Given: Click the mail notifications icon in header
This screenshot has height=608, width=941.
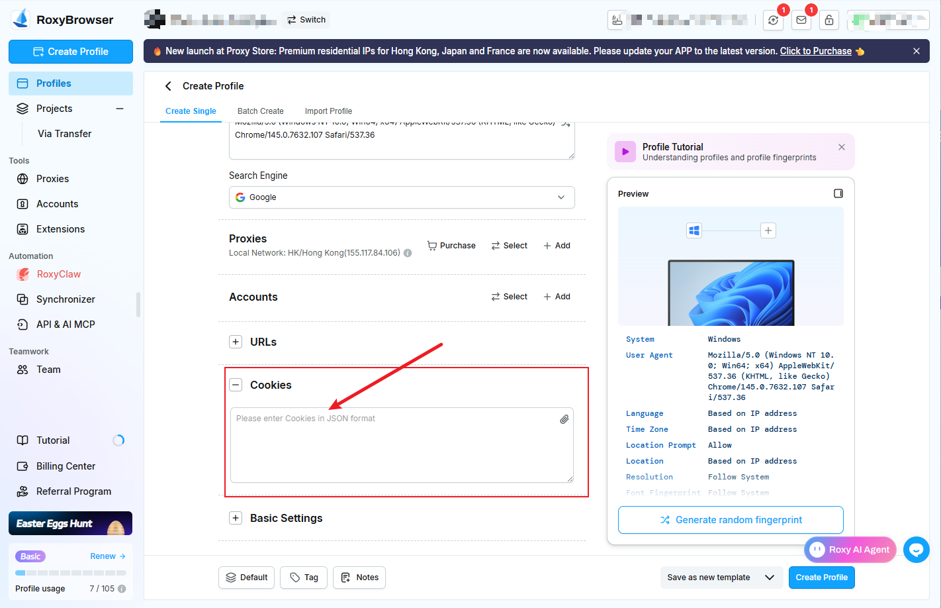Looking at the screenshot, I should click(801, 20).
